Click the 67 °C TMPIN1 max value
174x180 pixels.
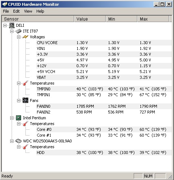[153, 95]
